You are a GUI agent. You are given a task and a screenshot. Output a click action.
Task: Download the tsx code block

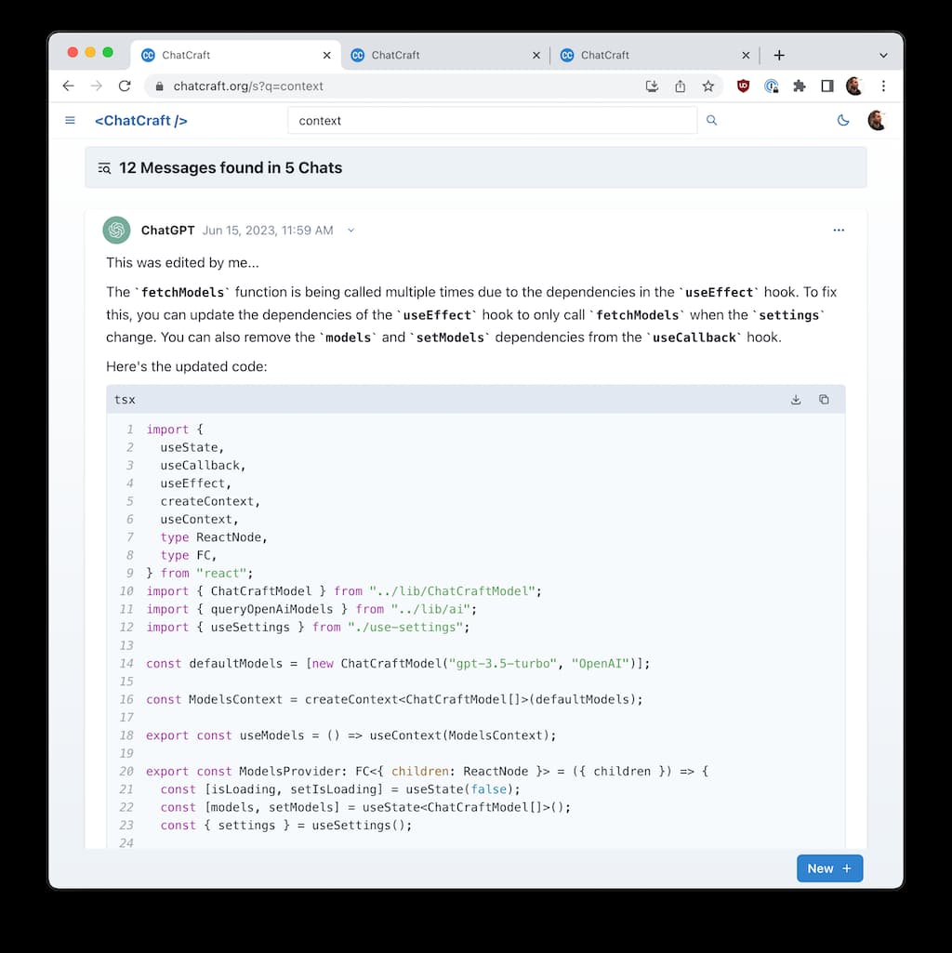pyautogui.click(x=796, y=400)
